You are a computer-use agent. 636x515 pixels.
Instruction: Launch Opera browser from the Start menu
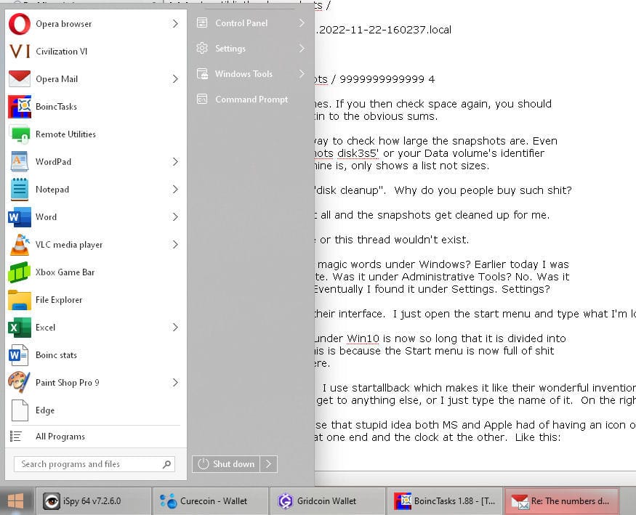point(93,24)
